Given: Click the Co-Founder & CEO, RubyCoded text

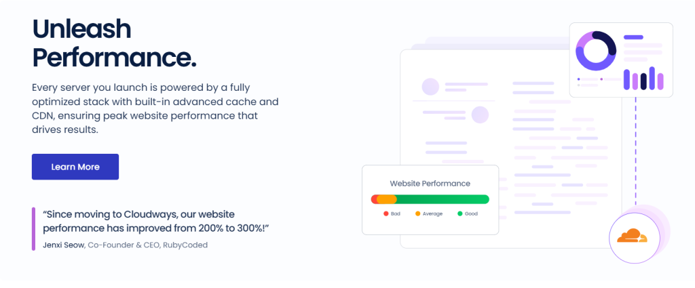Looking at the screenshot, I should (x=147, y=245).
